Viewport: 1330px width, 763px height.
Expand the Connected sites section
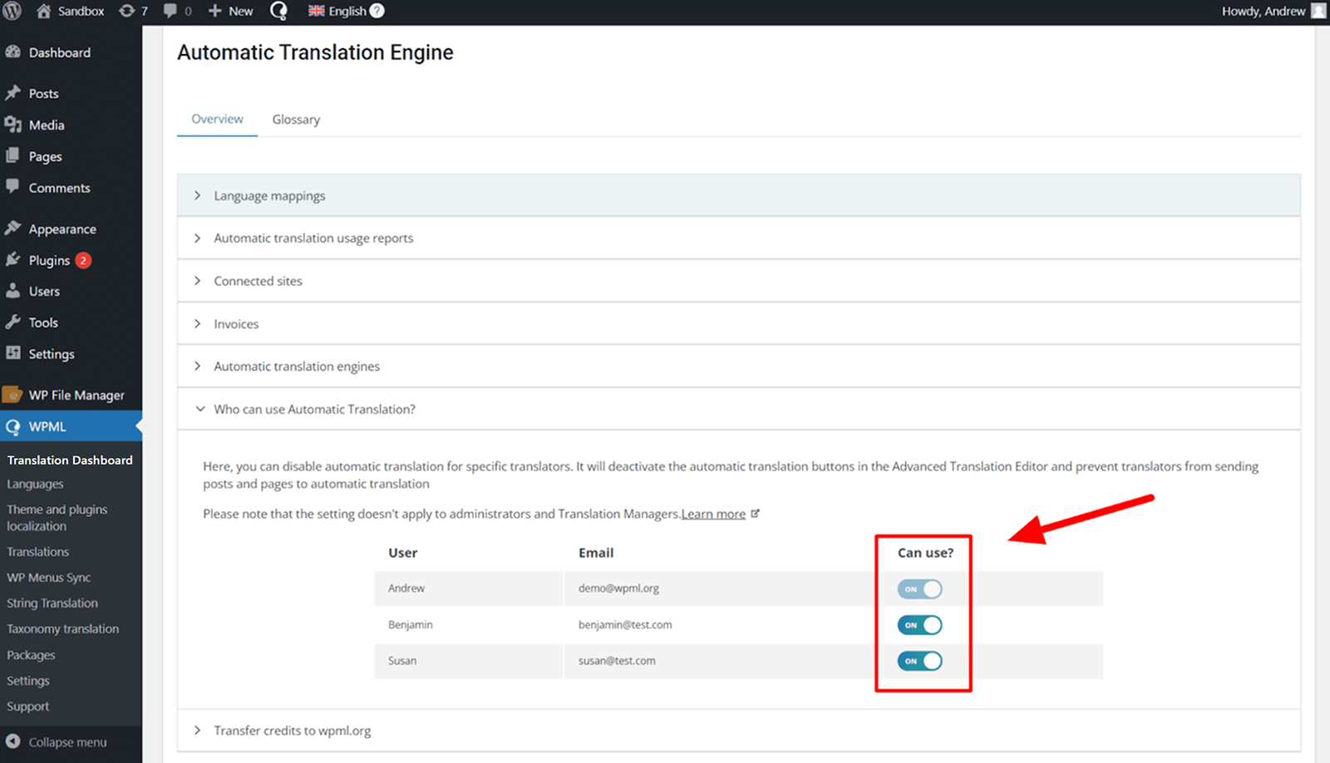click(x=738, y=281)
